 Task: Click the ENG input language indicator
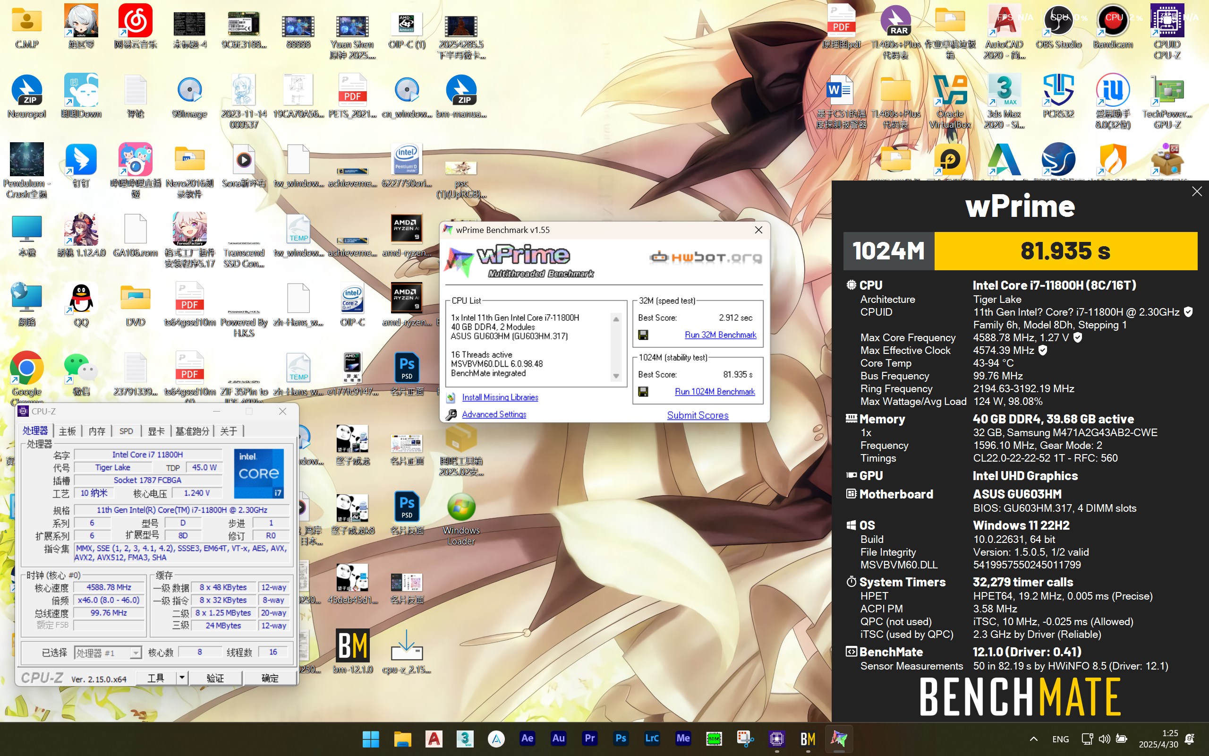point(1060,739)
